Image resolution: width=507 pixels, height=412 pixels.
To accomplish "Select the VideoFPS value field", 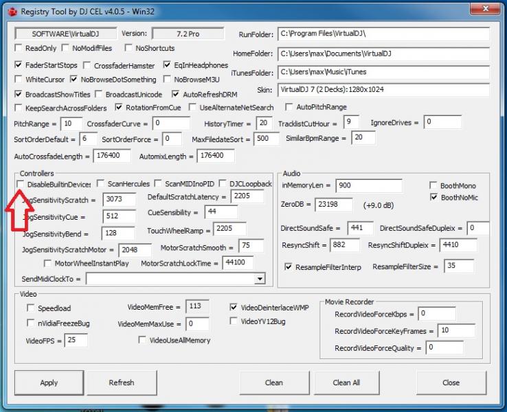I will pos(76,340).
